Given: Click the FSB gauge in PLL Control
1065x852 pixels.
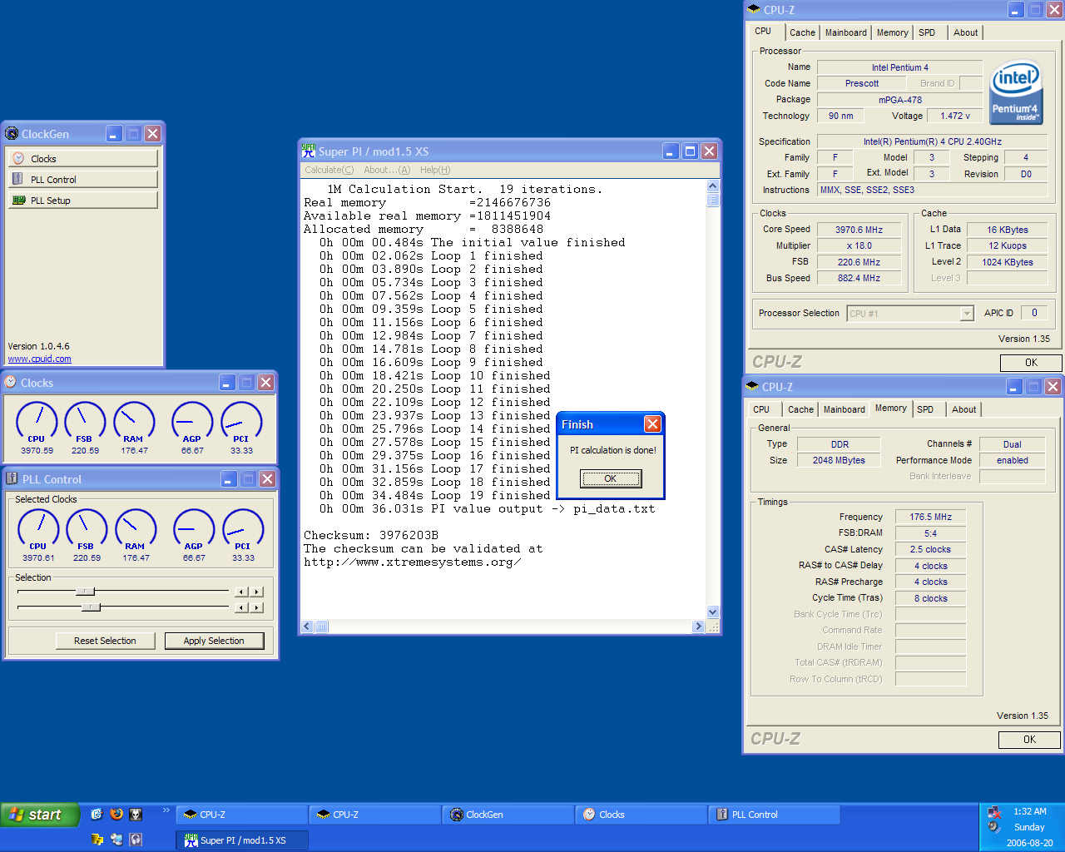Looking at the screenshot, I should (x=87, y=529).
